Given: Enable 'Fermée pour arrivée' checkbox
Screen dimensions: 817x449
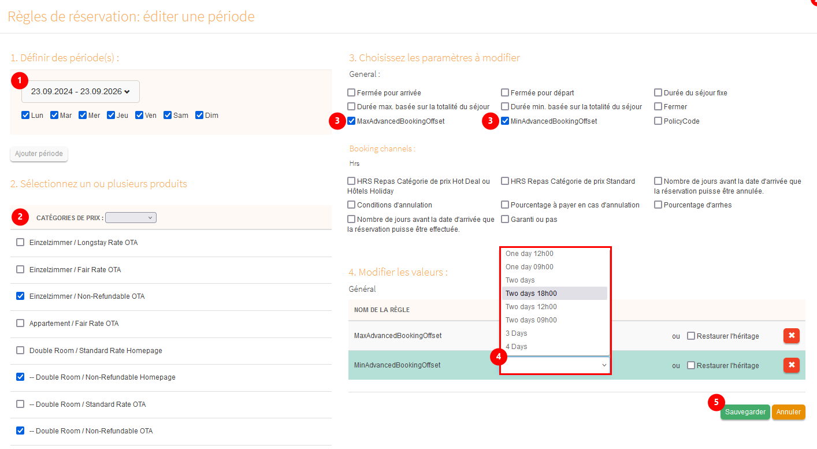Looking at the screenshot, I should [351, 92].
